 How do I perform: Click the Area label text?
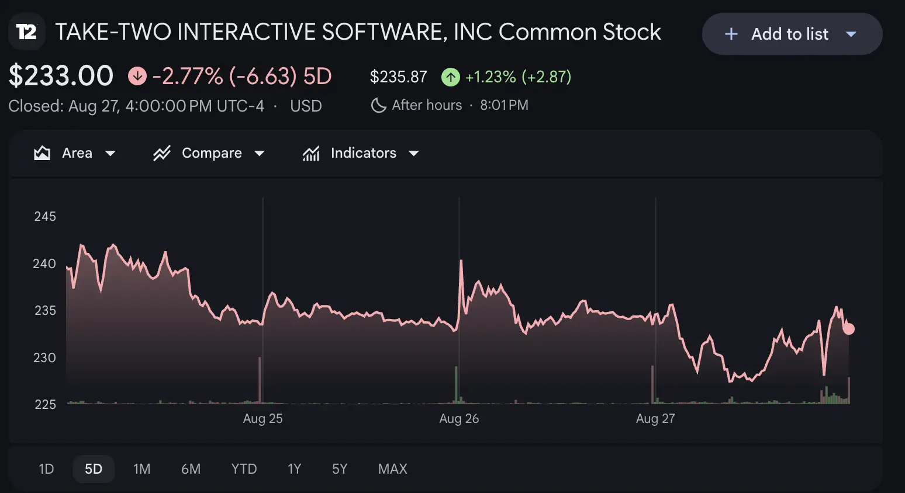(77, 153)
